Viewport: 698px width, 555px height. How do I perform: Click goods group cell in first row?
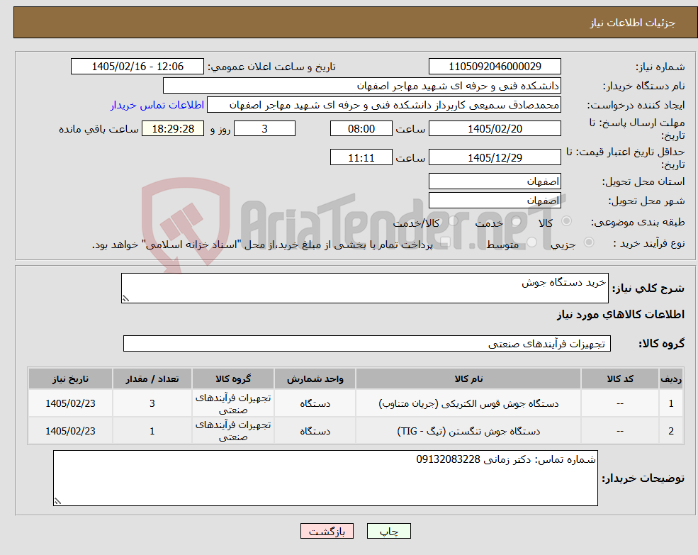tap(233, 403)
